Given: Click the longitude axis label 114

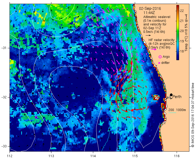Looking at the screenshot, I should point(93,156).
